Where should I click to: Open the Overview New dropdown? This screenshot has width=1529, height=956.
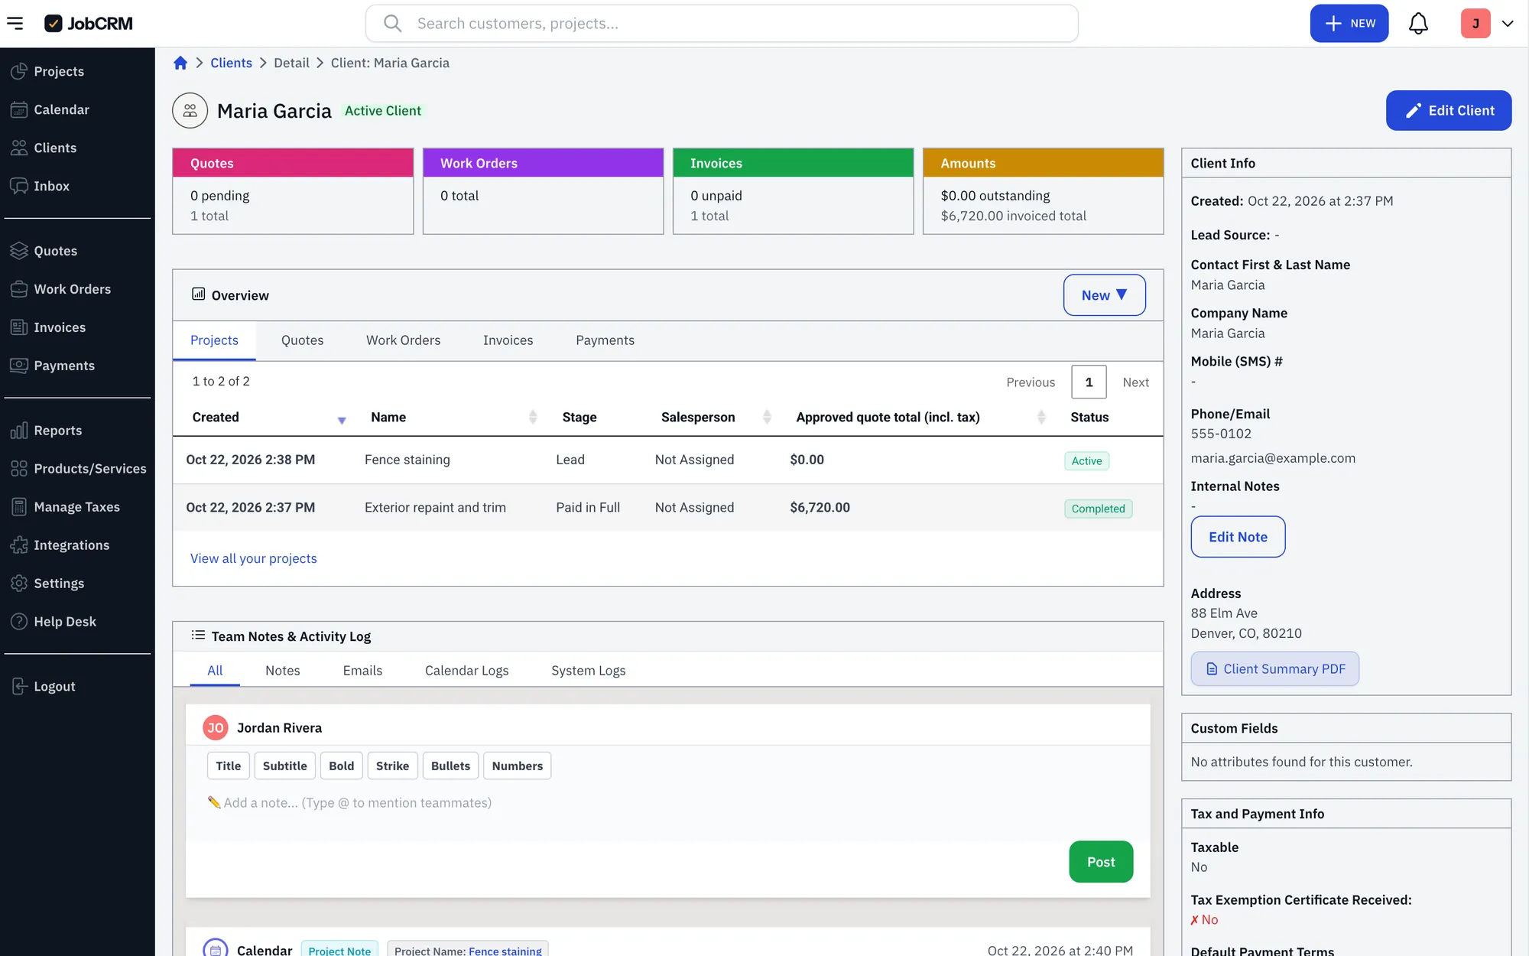[x=1104, y=295]
